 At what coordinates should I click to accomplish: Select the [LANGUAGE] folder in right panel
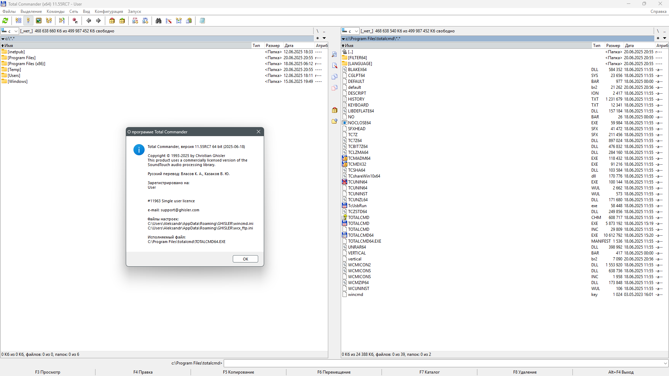504,64
